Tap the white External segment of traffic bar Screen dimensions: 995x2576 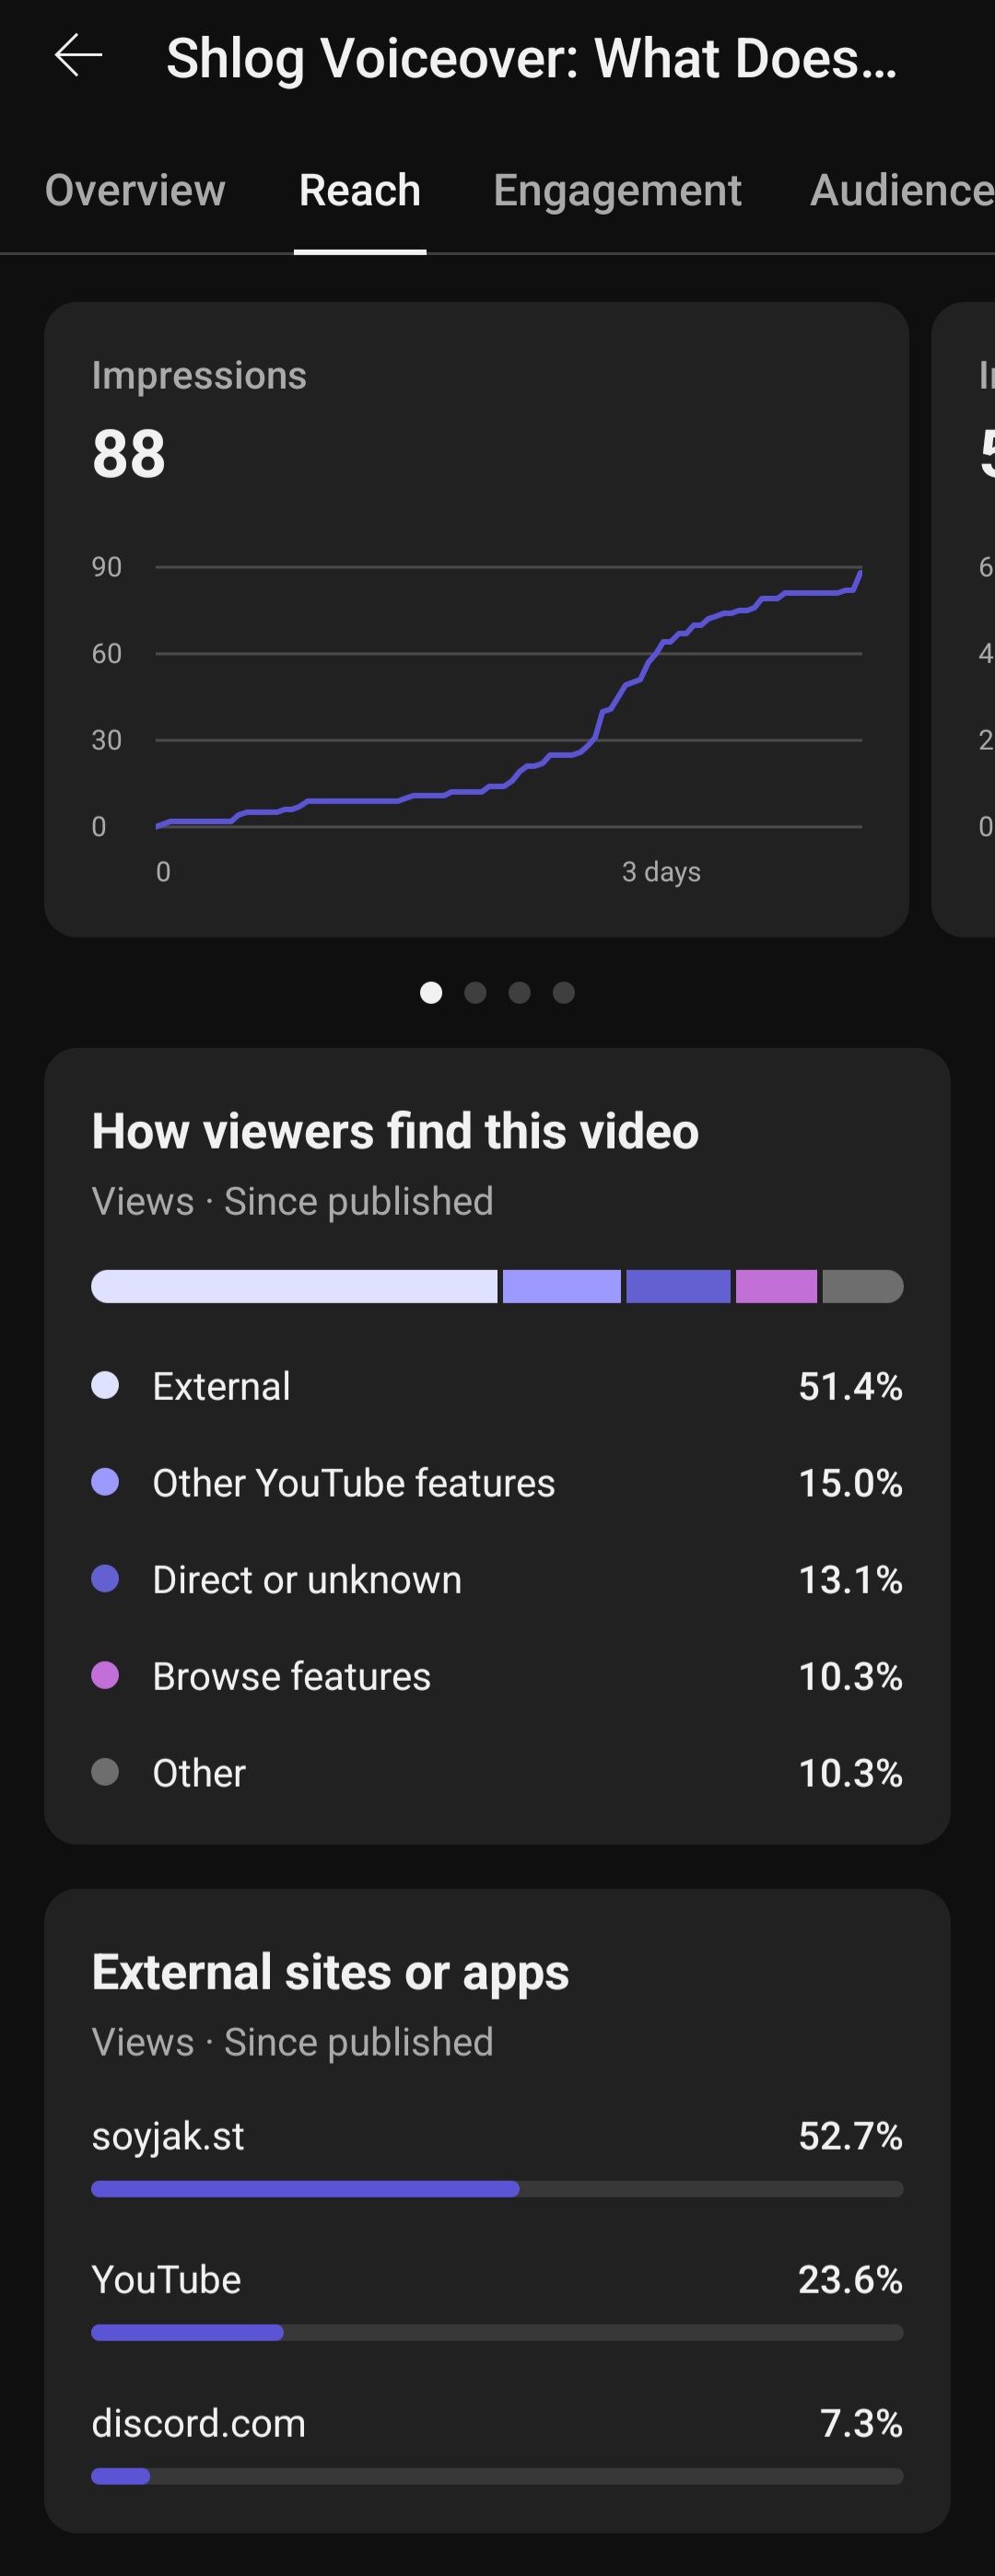[294, 1286]
